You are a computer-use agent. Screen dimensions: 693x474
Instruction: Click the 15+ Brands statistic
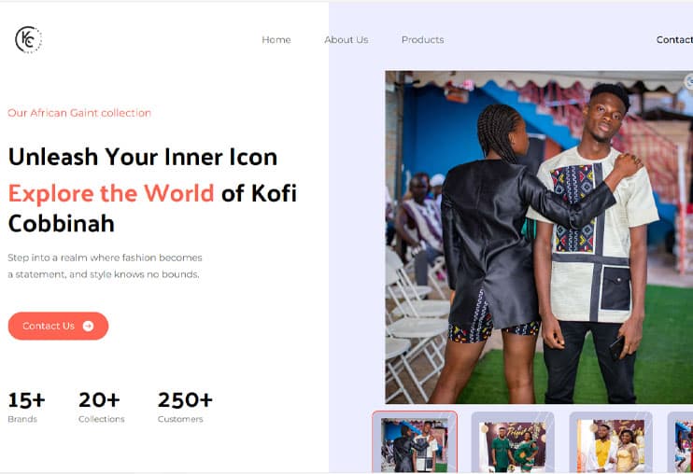tap(26, 407)
